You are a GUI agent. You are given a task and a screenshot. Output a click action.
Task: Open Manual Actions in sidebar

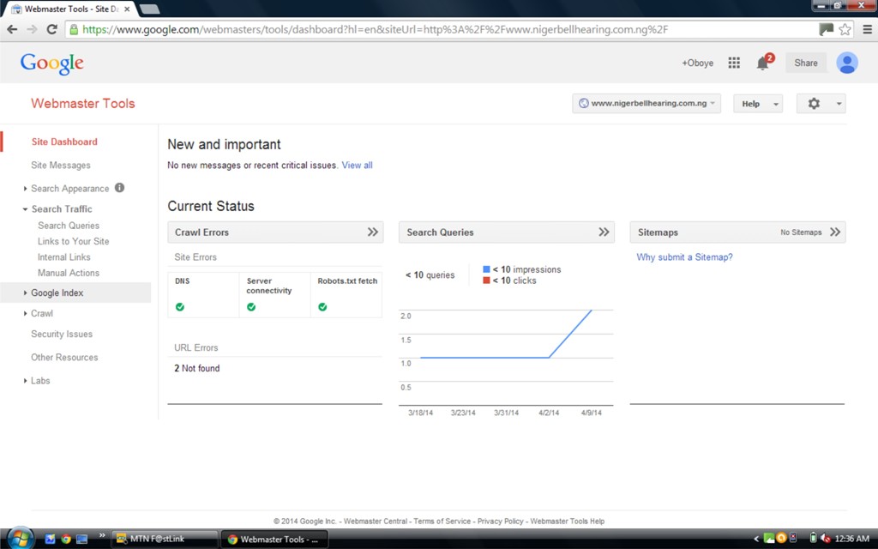(x=69, y=273)
